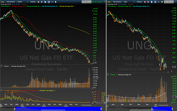Open Drawings in the weekly chart
Image resolution: width=177 pixels, height=111 pixels.
[x=24, y=4]
